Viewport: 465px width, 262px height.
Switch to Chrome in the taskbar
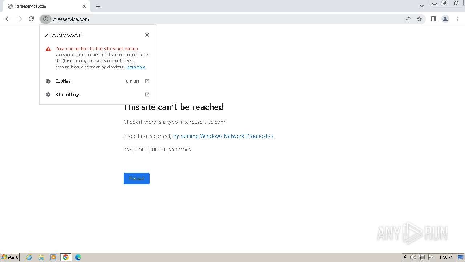click(66, 257)
